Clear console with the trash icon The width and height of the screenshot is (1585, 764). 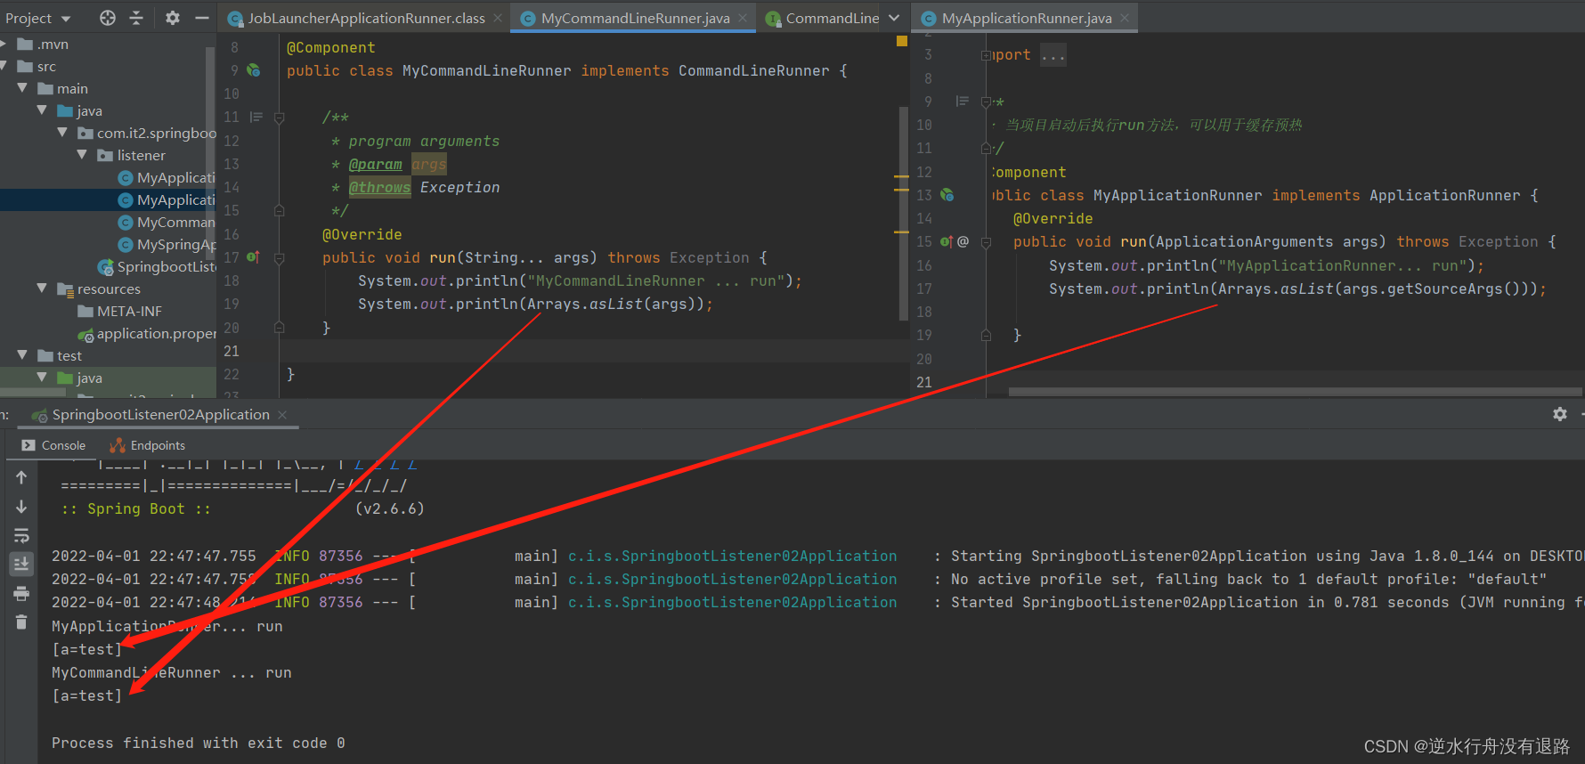click(21, 622)
